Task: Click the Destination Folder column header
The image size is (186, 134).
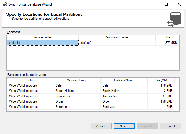Action: (117, 37)
